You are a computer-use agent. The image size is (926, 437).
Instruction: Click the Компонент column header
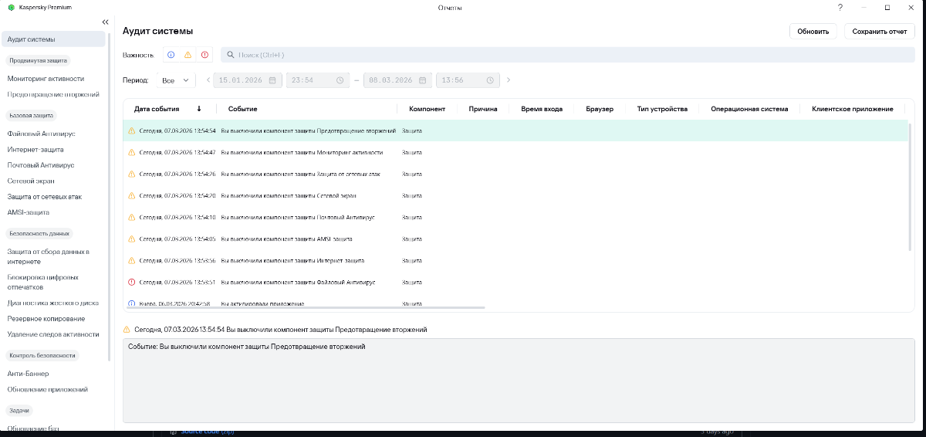(427, 109)
